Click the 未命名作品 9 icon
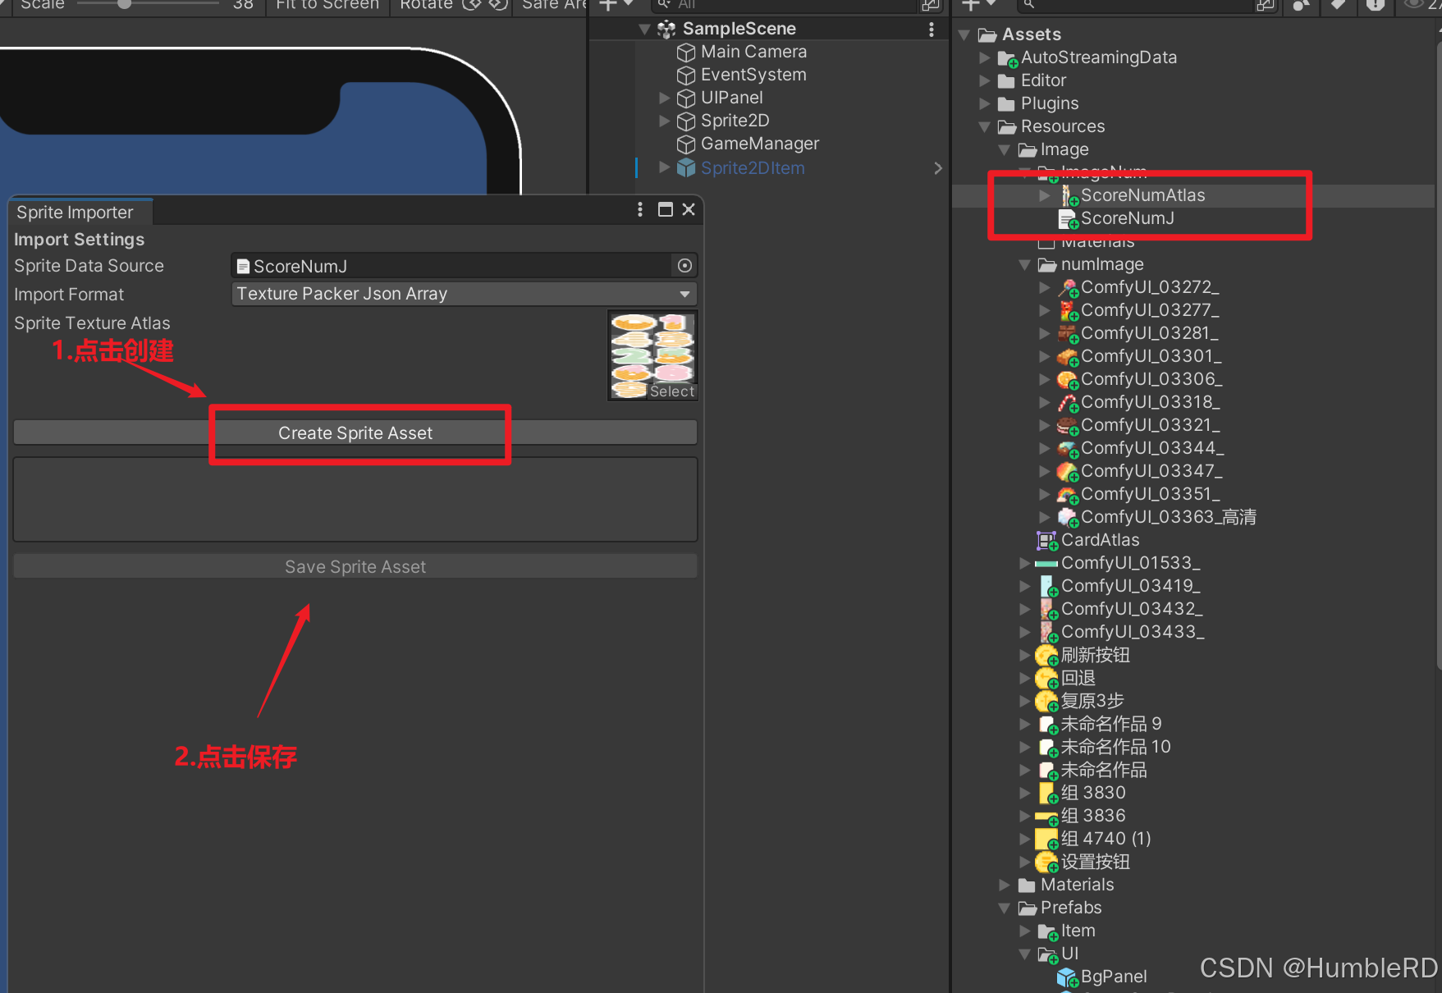This screenshot has width=1442, height=993. coord(1048,725)
